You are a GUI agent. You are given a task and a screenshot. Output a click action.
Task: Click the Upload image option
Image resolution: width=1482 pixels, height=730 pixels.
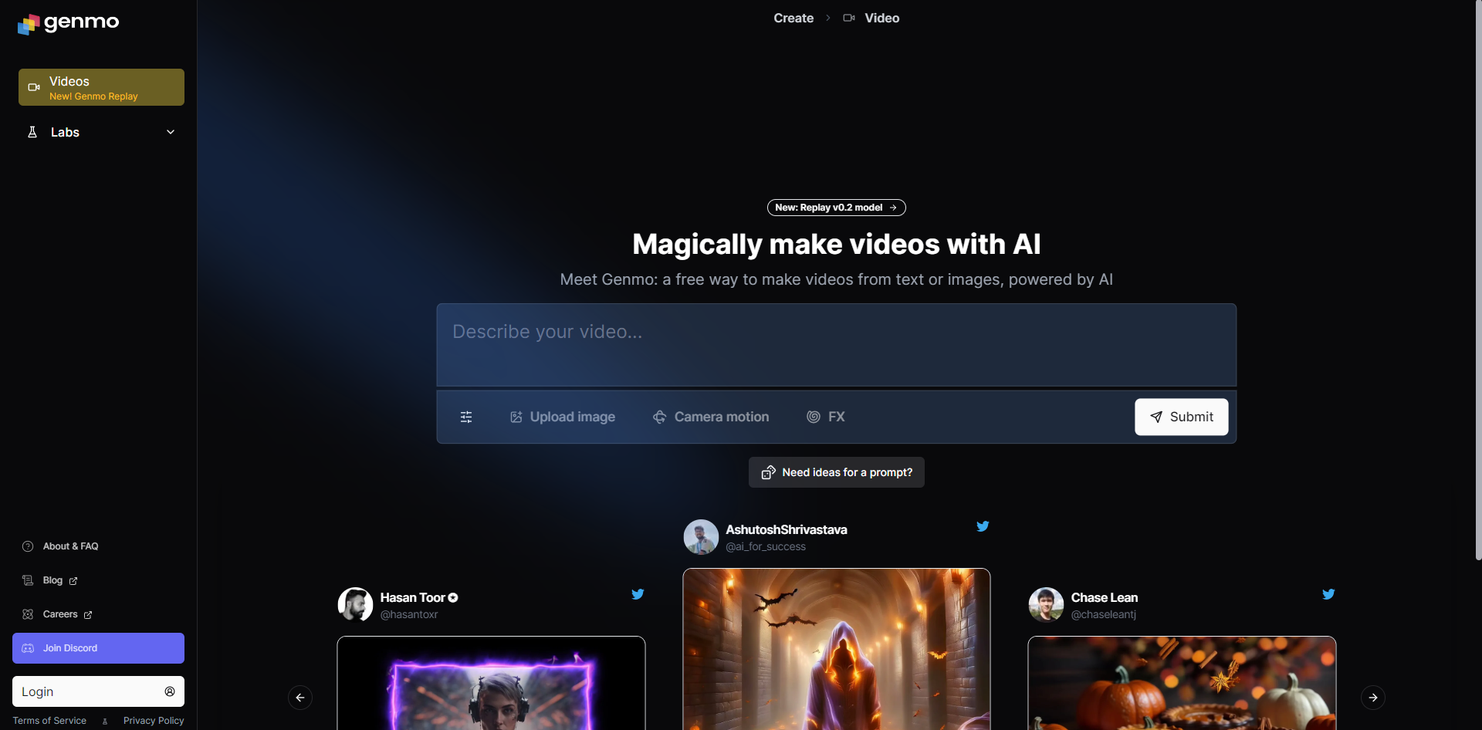563,417
